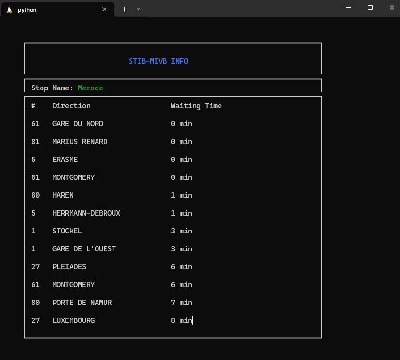Close the terminal window
Viewport: 400px width, 360px height.
coord(392,8)
